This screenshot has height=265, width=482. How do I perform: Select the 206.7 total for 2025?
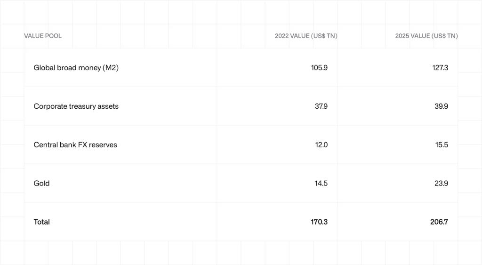coord(439,222)
